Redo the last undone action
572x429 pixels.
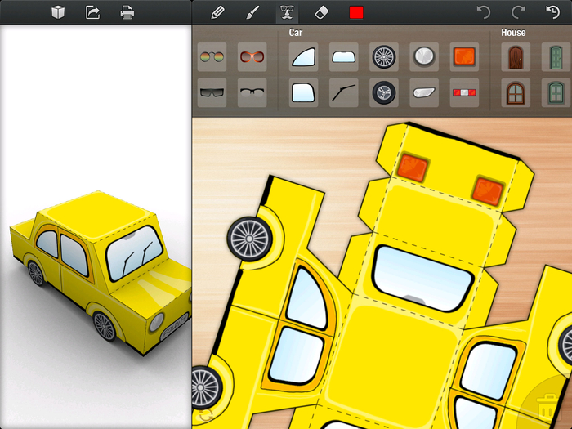pos(518,12)
